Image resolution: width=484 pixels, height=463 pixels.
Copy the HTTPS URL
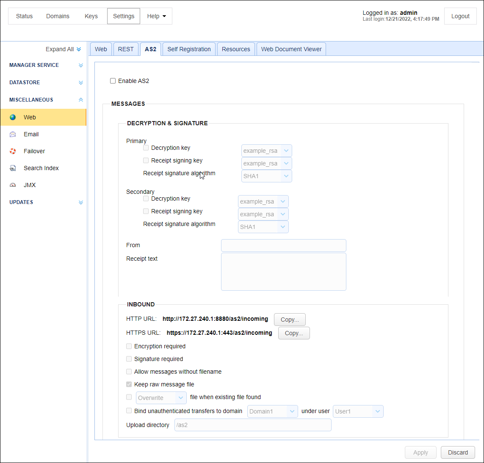coord(294,333)
